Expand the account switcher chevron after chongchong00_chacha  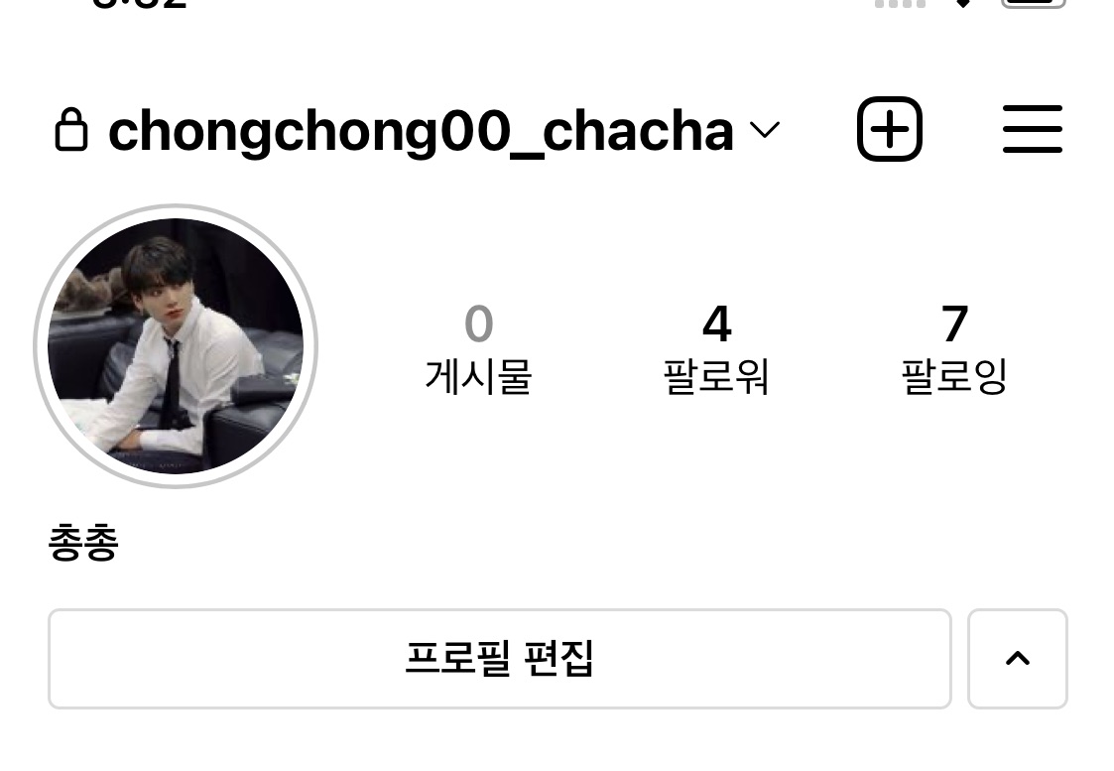[x=765, y=130]
